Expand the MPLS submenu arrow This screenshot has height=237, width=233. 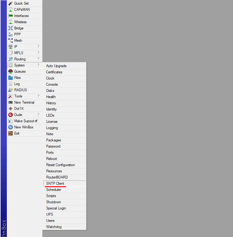point(39,53)
